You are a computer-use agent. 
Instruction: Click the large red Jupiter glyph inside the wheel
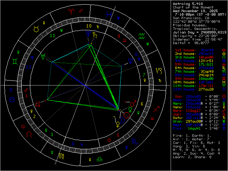coord(38,104)
